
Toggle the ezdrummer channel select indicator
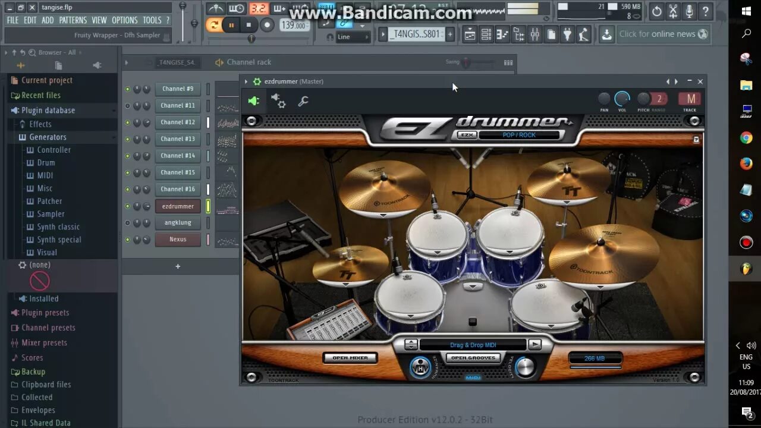208,206
